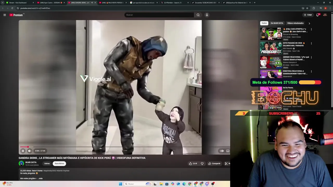333x187 pixels.
Task: Toggle the autoplay switch in the player
Action: (x=222, y=151)
